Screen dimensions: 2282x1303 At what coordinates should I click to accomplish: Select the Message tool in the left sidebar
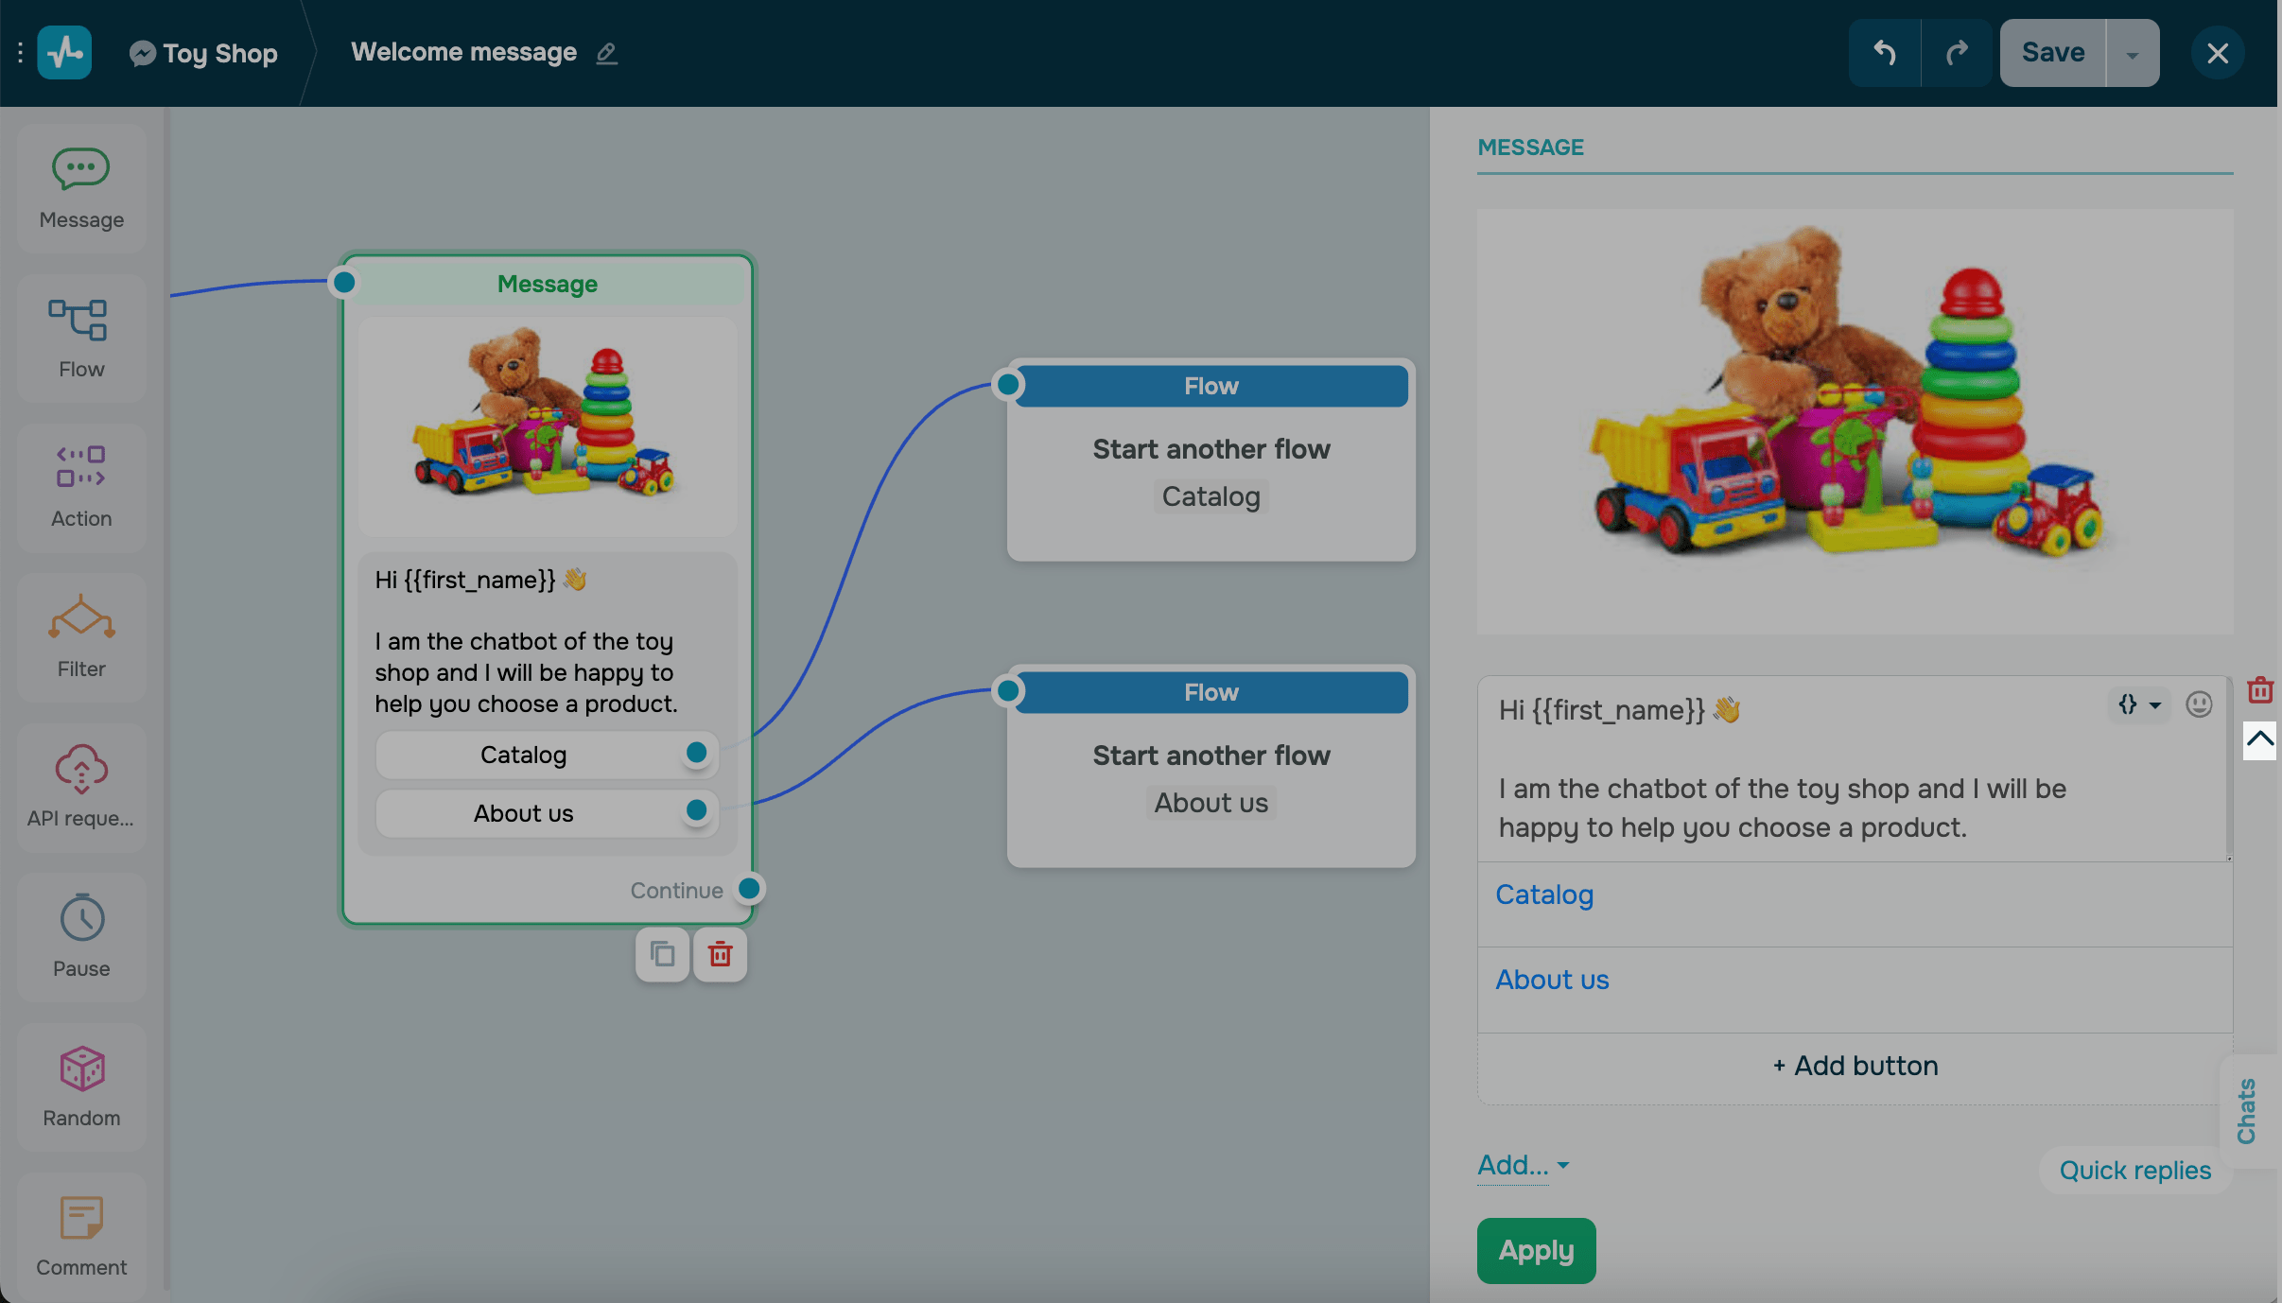pyautogui.click(x=80, y=185)
